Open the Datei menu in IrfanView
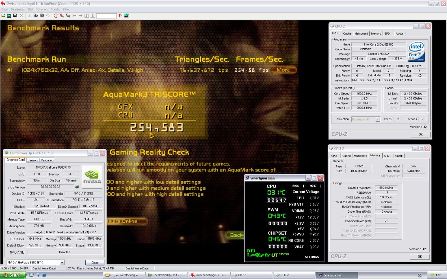 point(5,9)
